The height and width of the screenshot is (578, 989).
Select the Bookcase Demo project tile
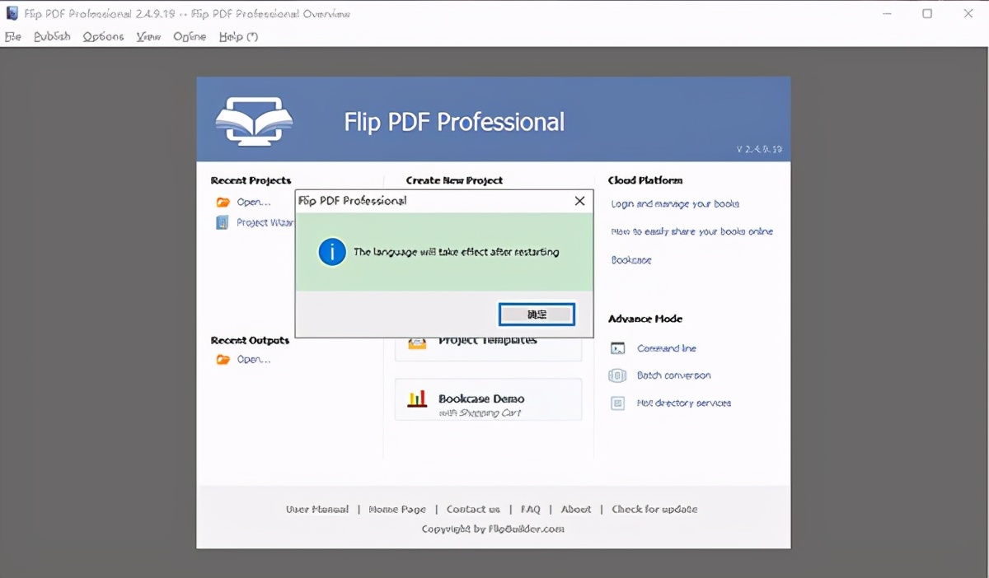pos(488,399)
